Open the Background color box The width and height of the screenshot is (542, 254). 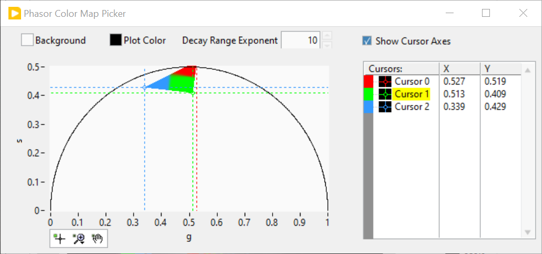tap(27, 40)
